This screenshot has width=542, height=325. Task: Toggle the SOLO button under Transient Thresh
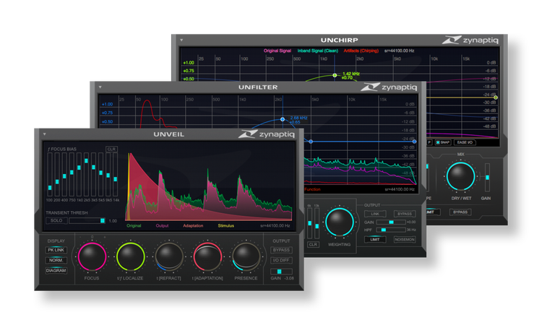tap(56, 220)
